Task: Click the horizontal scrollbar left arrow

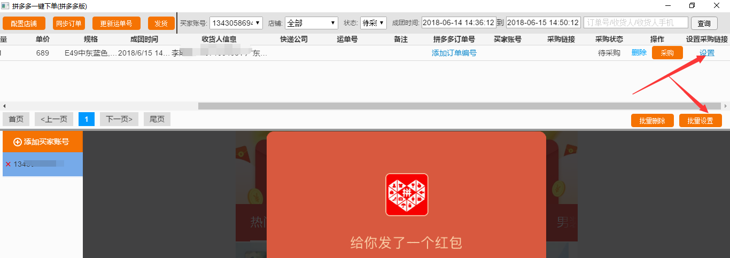Action: (4, 106)
